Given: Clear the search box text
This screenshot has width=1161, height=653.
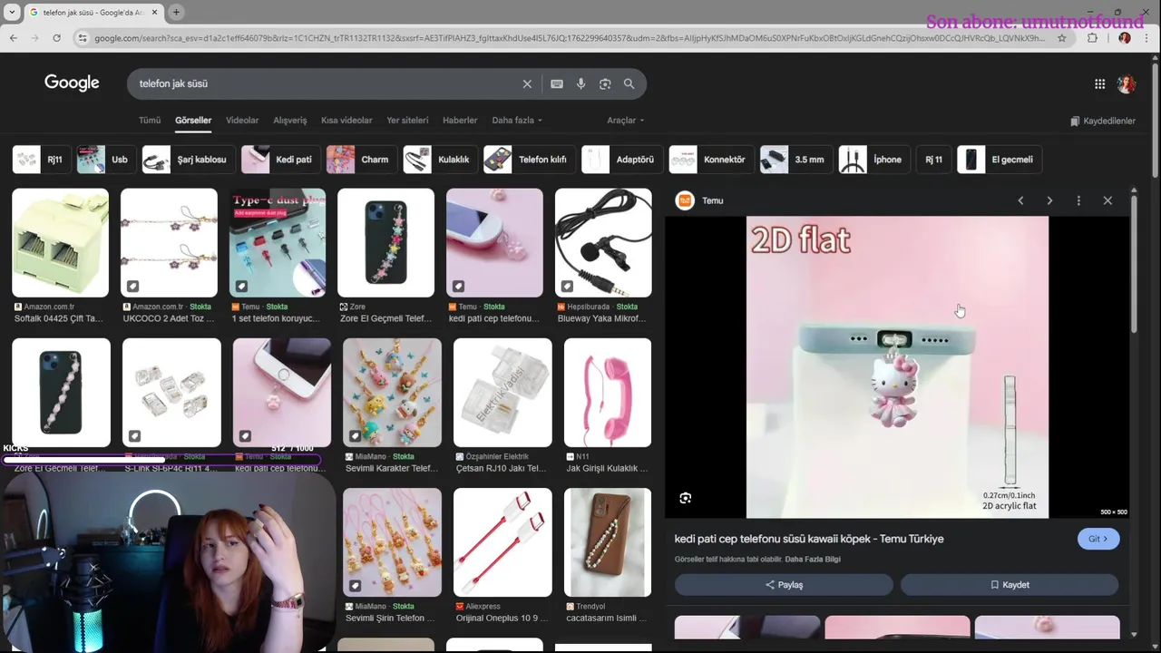Looking at the screenshot, I should pyautogui.click(x=527, y=83).
